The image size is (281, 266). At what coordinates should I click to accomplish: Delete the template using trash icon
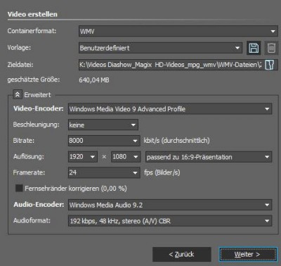[x=271, y=48]
